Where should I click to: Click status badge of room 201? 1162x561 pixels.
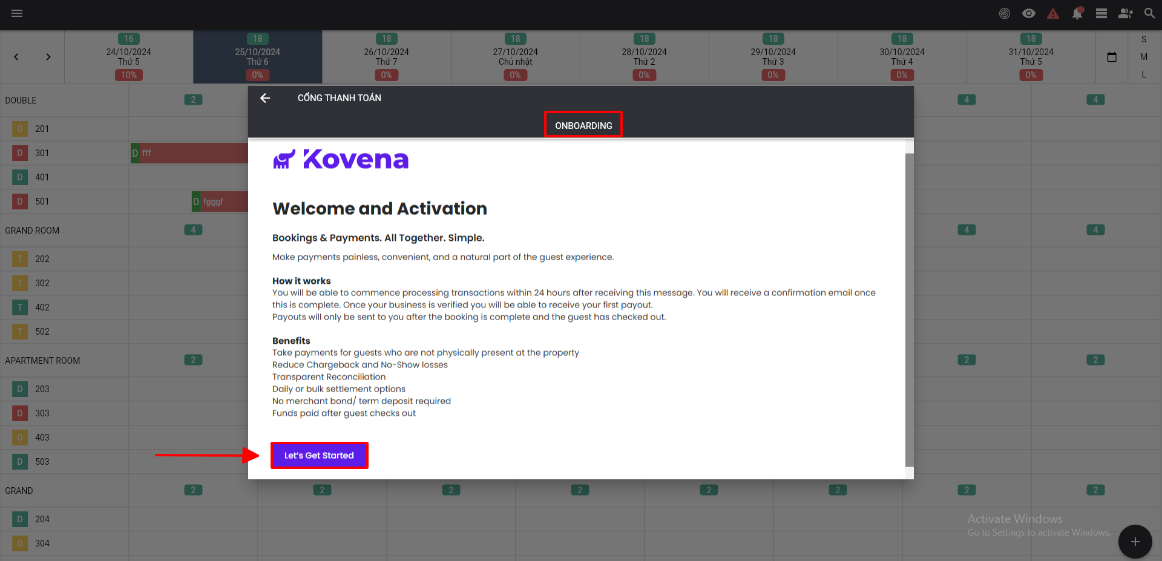pos(20,129)
